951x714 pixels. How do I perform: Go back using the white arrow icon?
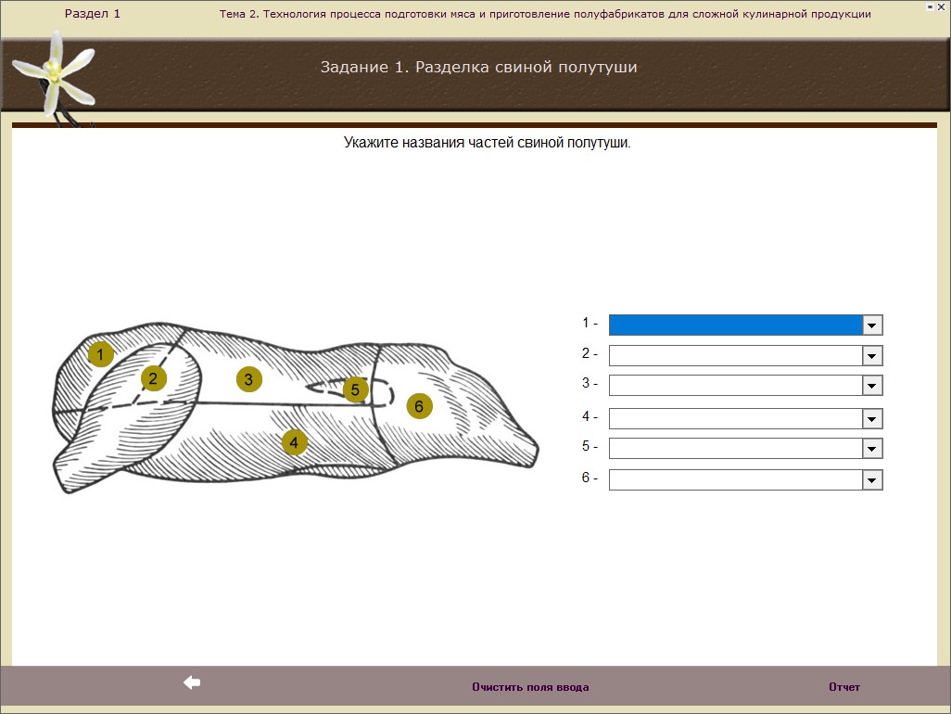pos(192,683)
